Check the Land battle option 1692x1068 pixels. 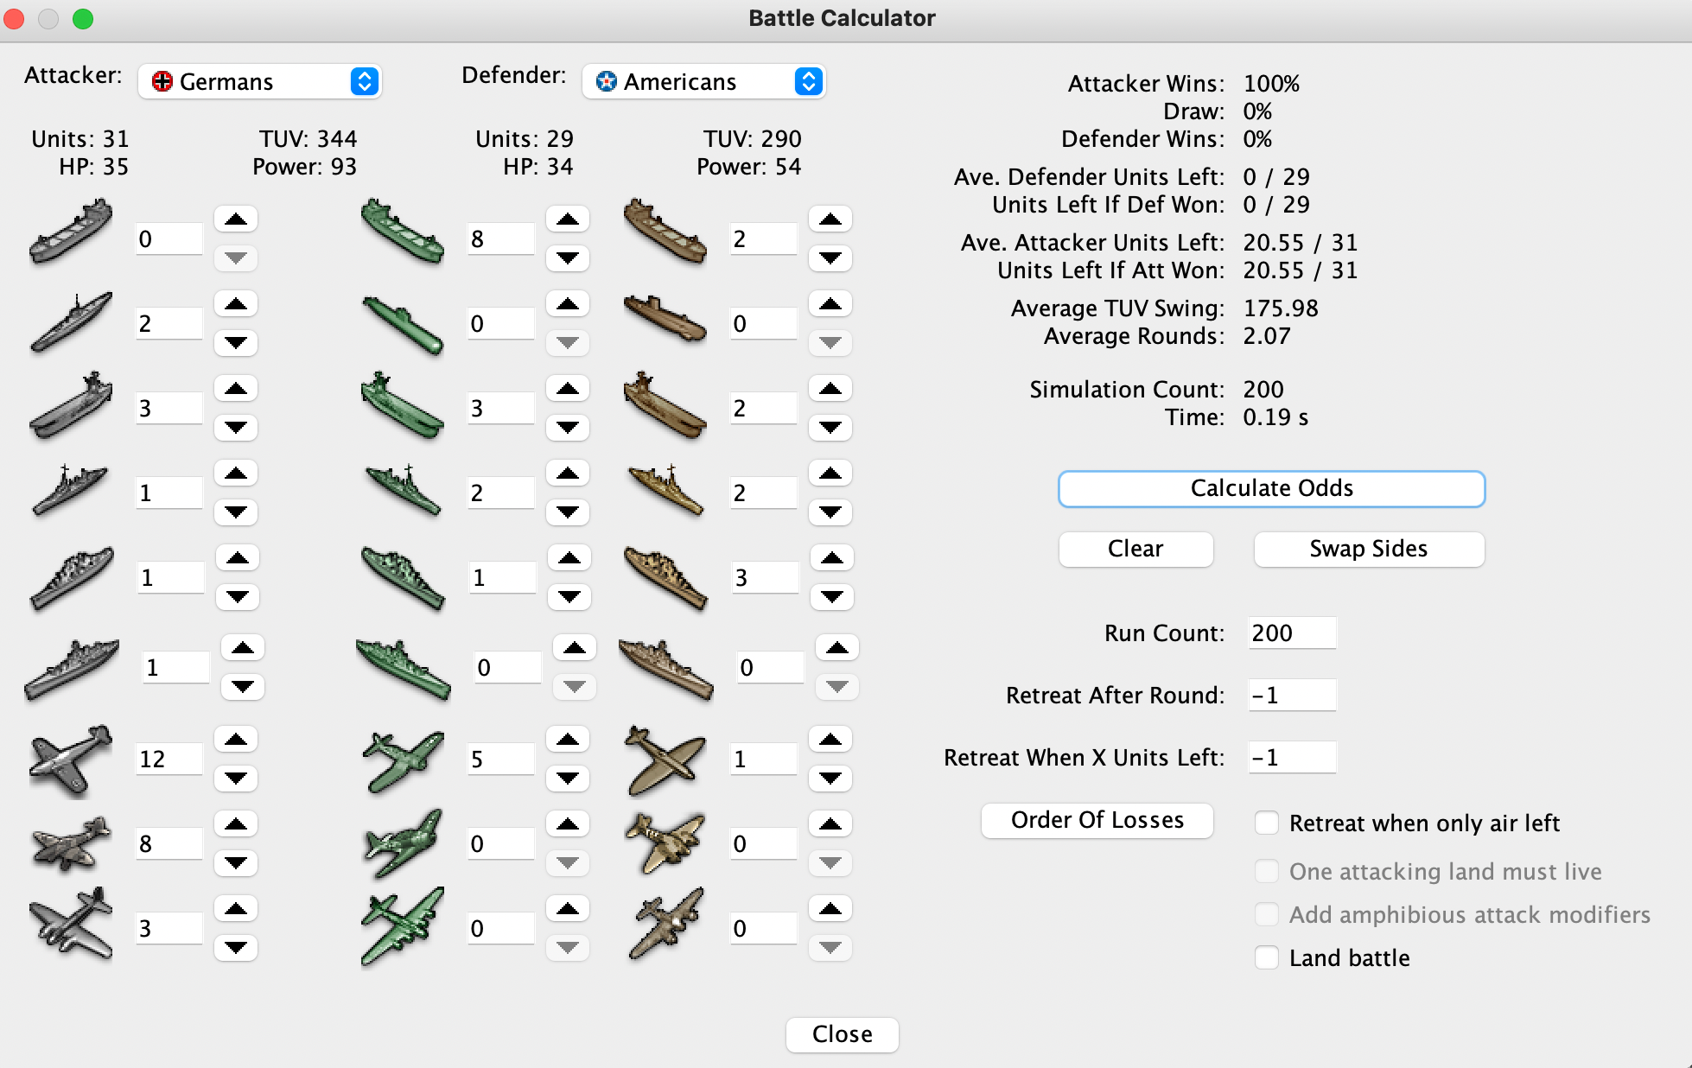click(x=1267, y=957)
